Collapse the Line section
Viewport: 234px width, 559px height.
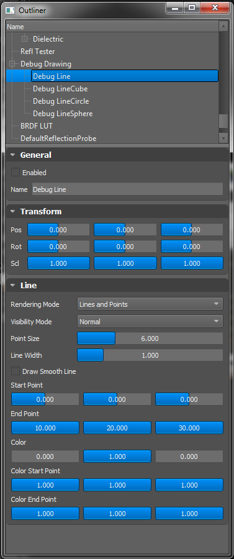pyautogui.click(x=13, y=286)
